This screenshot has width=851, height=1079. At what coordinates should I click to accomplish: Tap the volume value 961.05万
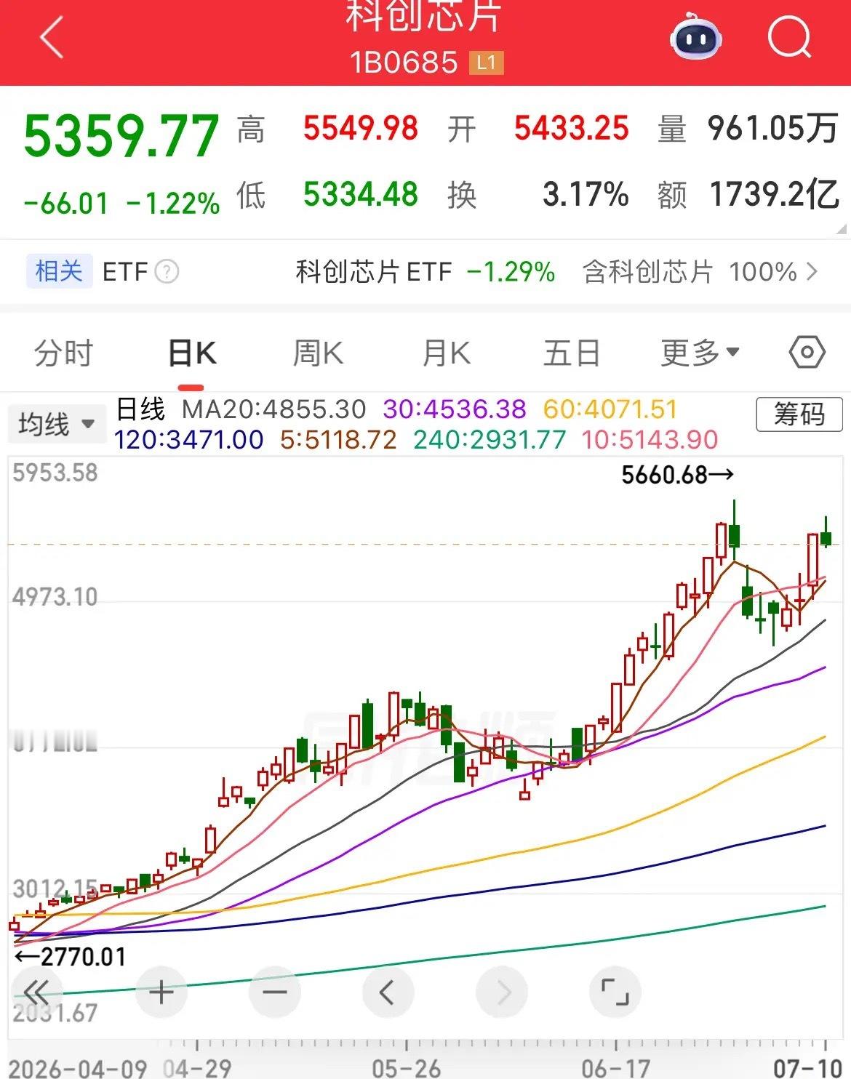[x=774, y=129]
